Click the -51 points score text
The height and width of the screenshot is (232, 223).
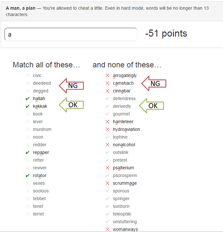166,34
